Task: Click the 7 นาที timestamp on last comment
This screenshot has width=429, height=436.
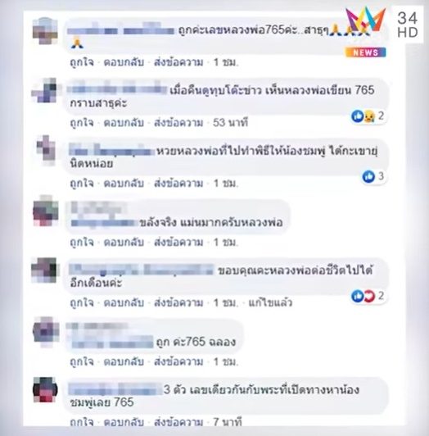Action: click(228, 422)
